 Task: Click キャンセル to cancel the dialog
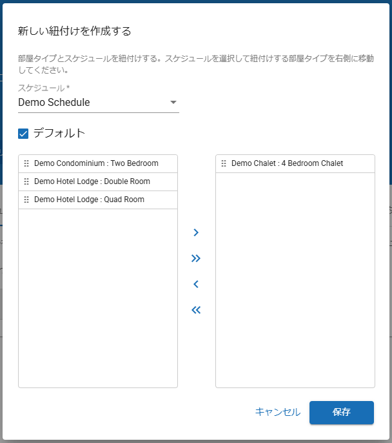point(277,412)
